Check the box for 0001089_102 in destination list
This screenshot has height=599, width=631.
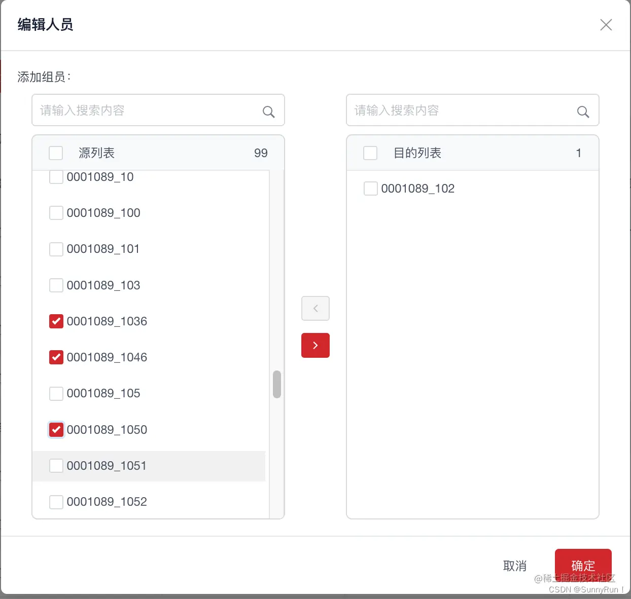[371, 189]
